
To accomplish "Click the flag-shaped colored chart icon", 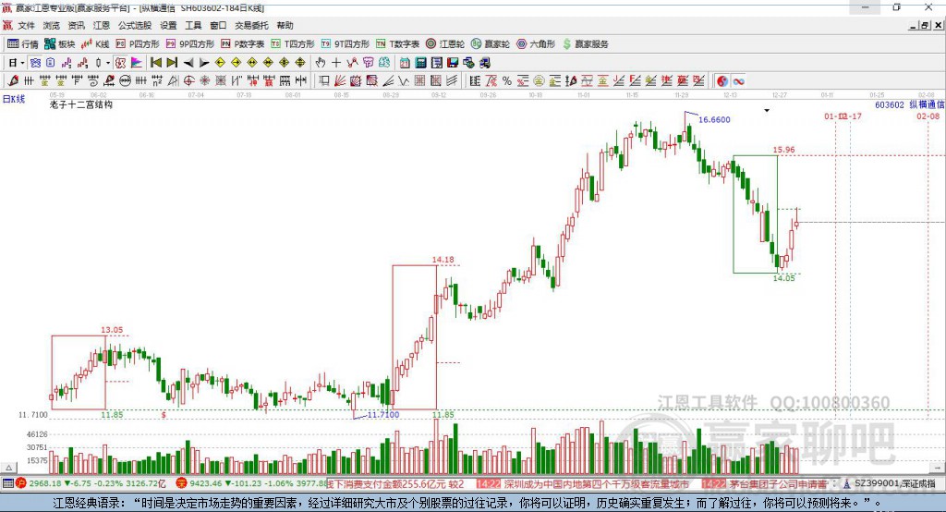I will (x=137, y=63).
